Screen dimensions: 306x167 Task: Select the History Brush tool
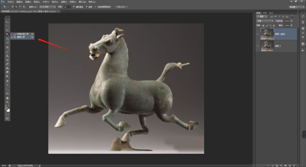click(x=7, y=60)
